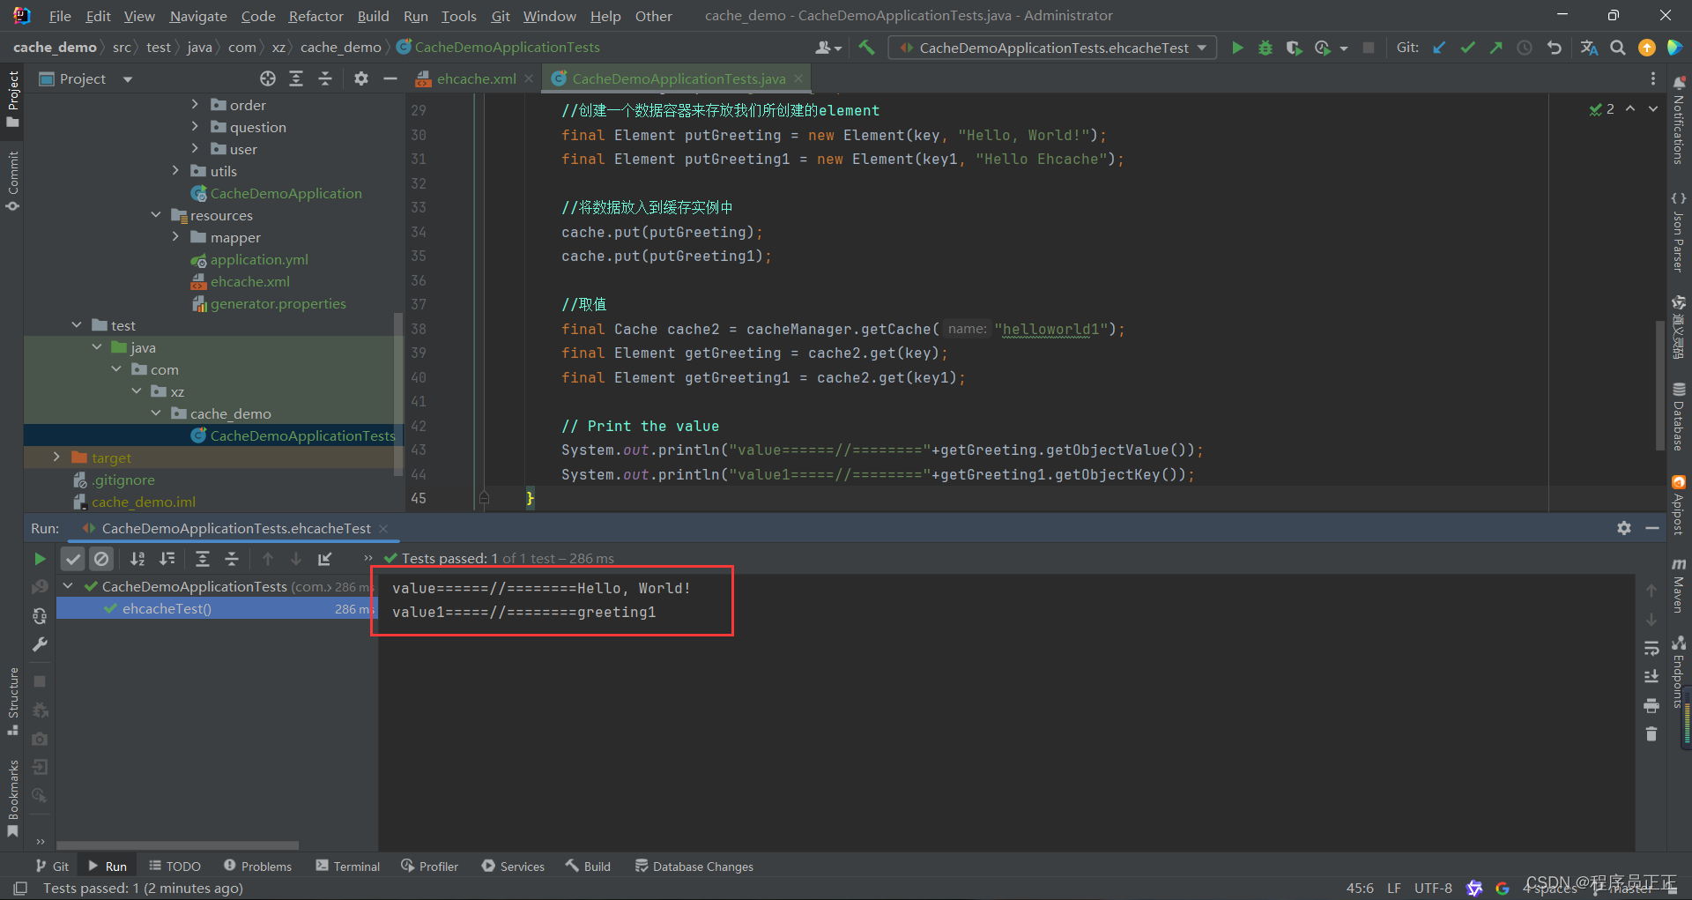Open Search Everywhere magnifier icon

point(1618,48)
